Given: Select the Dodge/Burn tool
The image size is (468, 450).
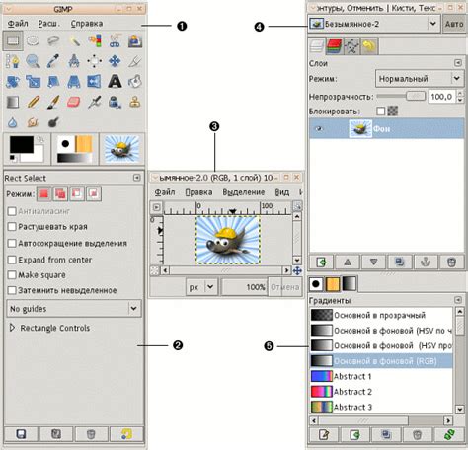Looking at the screenshot, I should 53,122.
